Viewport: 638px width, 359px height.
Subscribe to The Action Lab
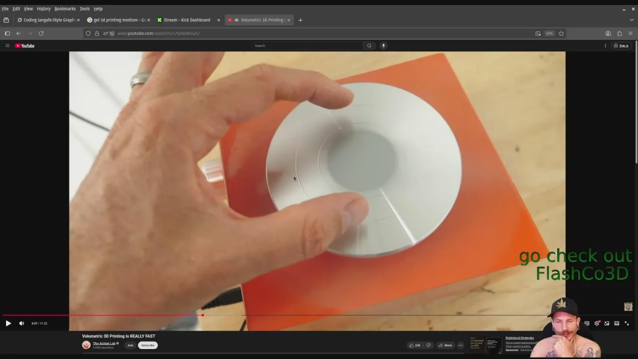148,345
